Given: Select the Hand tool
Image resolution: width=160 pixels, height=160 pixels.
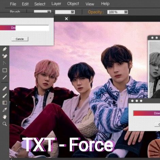Looking at the screenshot, I should point(4,117).
